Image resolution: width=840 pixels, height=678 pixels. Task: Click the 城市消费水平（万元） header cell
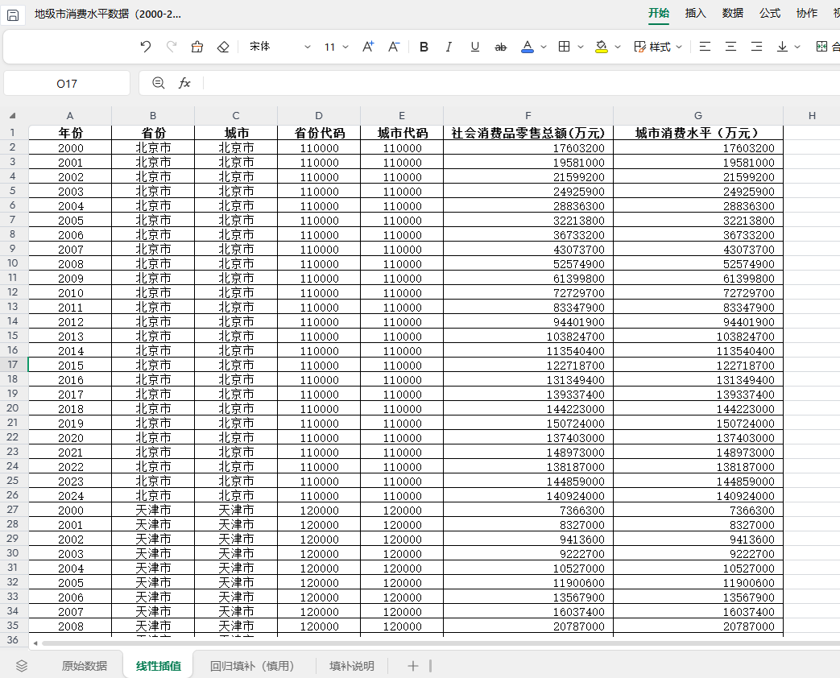(x=698, y=133)
